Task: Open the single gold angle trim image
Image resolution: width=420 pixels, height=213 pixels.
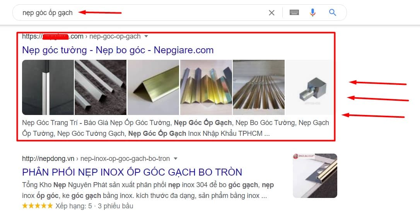Action: (x=153, y=88)
